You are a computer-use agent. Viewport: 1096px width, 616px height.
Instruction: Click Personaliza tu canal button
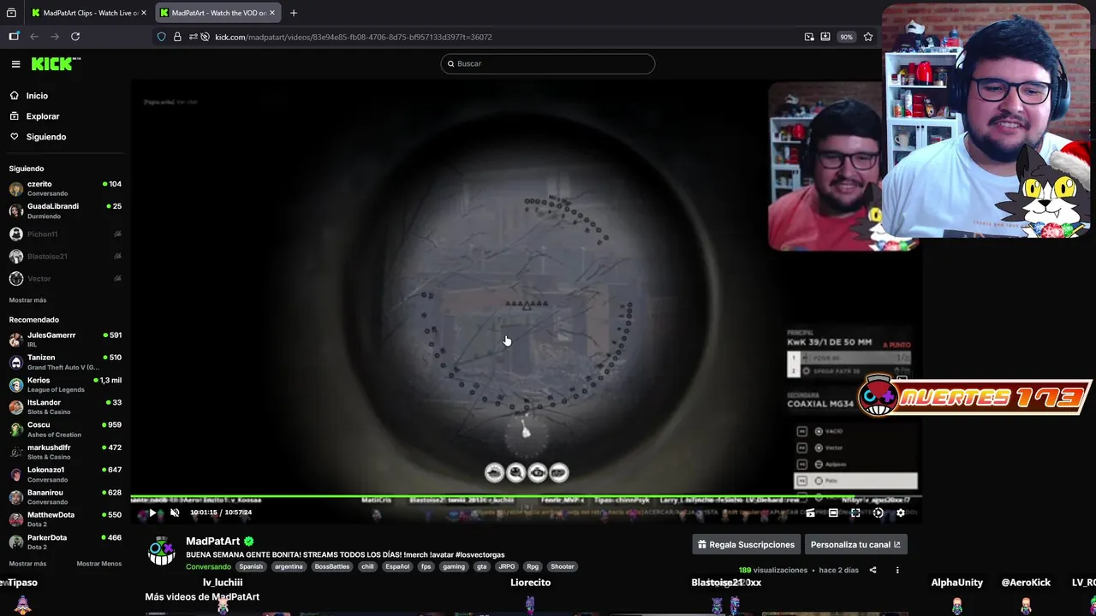(x=855, y=544)
